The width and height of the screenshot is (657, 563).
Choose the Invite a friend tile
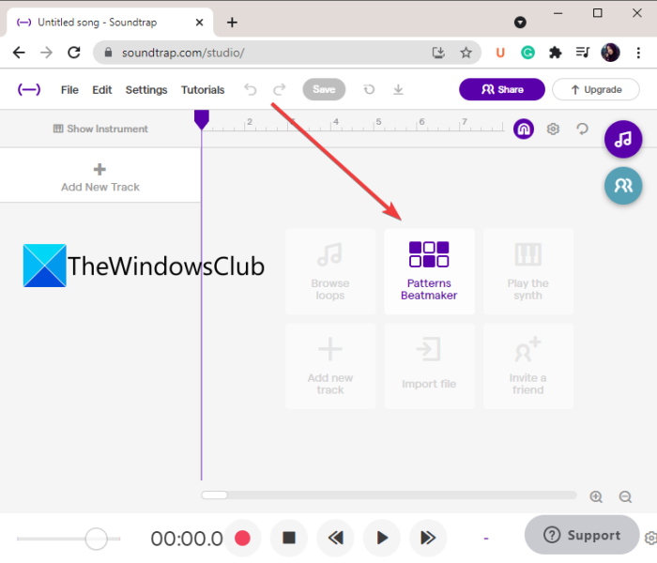click(x=527, y=366)
